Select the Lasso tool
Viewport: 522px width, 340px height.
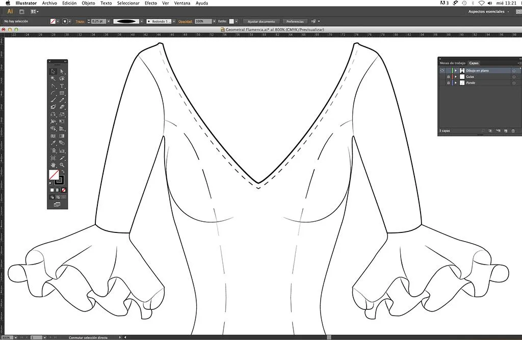[x=62, y=79]
